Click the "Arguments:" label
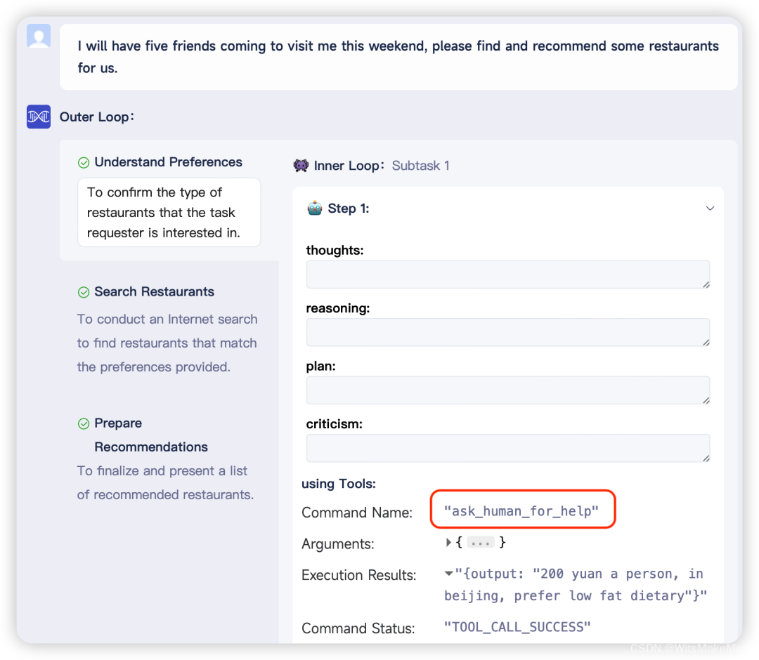Image resolution: width=759 pixels, height=660 pixels. click(338, 544)
